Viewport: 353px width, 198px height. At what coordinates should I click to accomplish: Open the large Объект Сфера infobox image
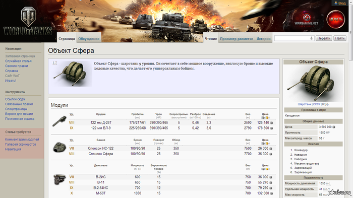pos(313,84)
